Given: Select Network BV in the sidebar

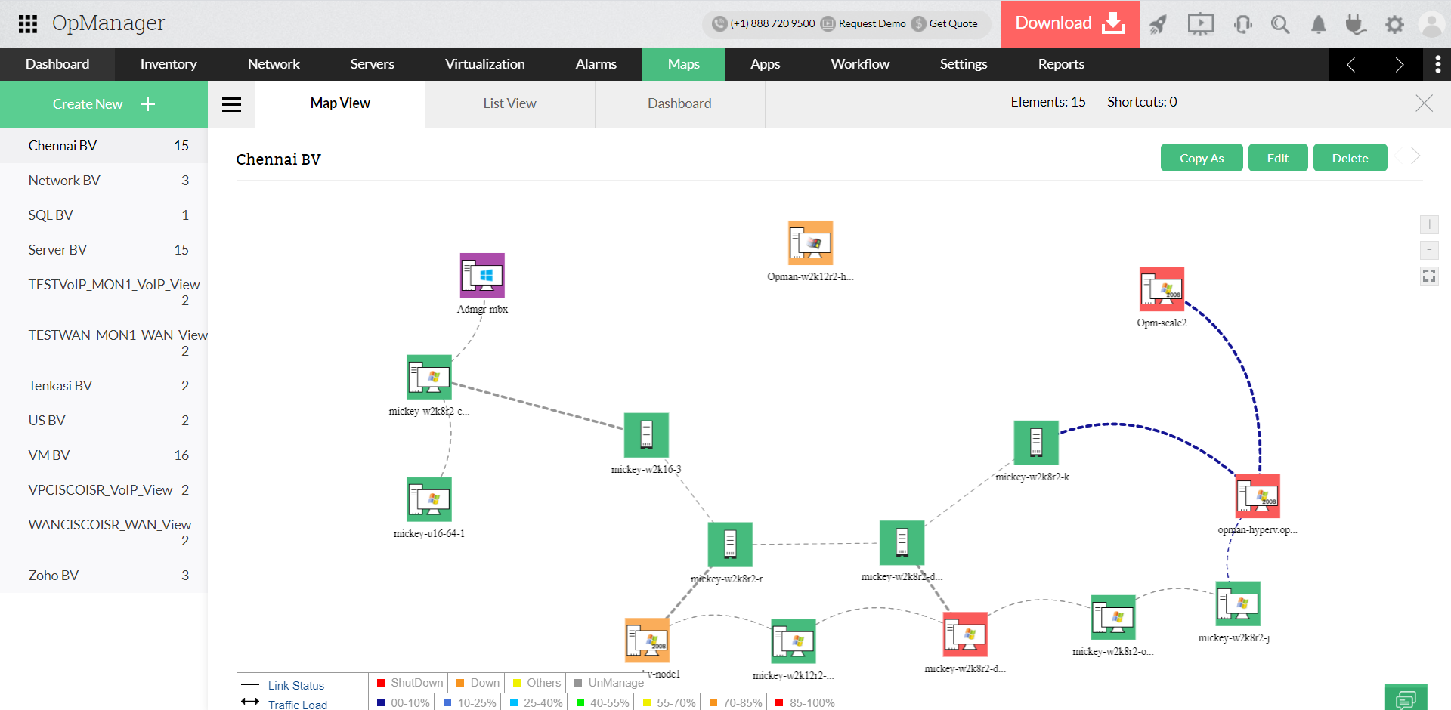Looking at the screenshot, I should pos(104,181).
